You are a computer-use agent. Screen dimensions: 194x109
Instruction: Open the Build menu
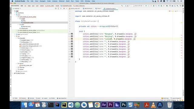click(x=68, y=1)
